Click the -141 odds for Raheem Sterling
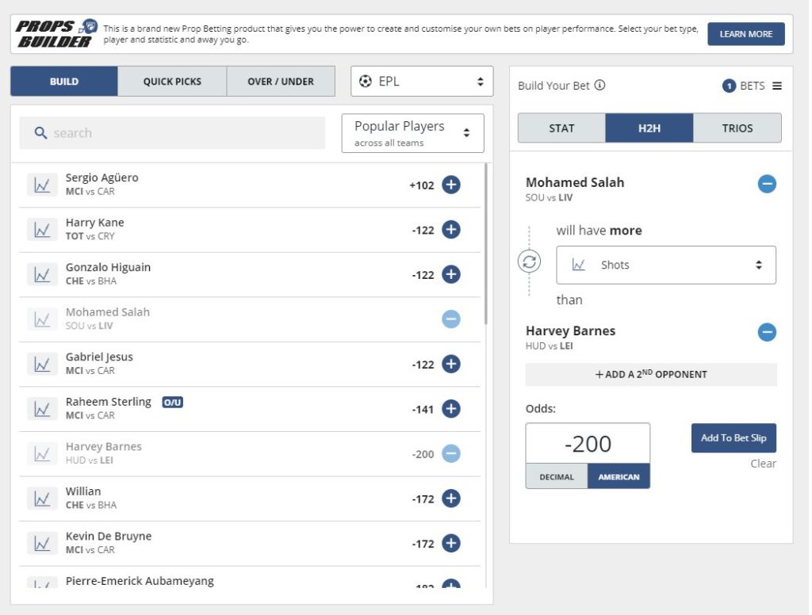This screenshot has height=615, width=812. point(423,410)
